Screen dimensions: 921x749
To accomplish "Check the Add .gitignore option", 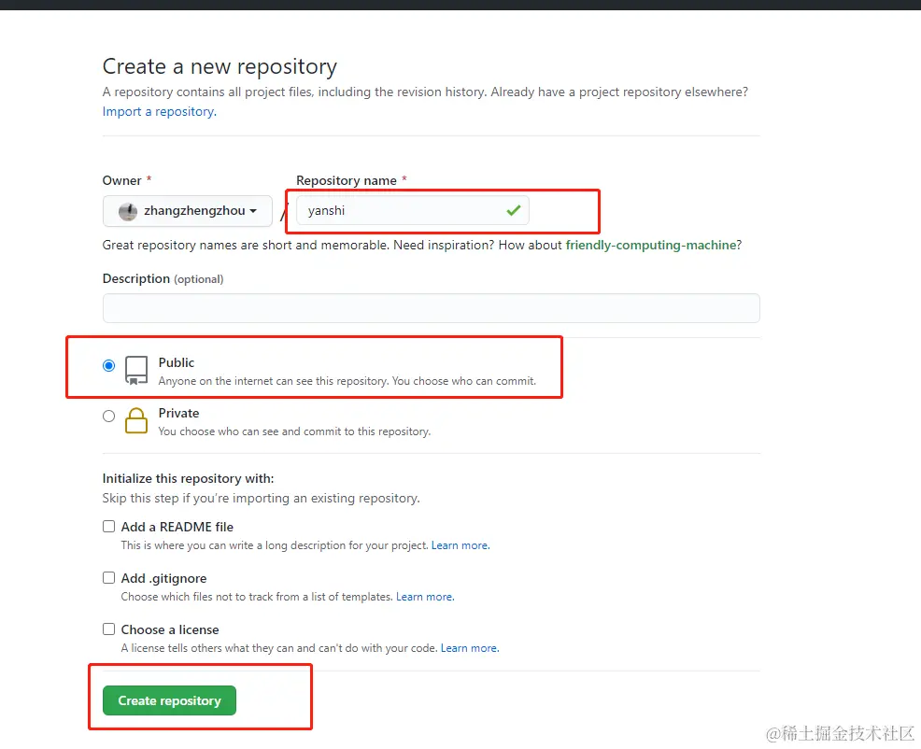I will tap(109, 578).
